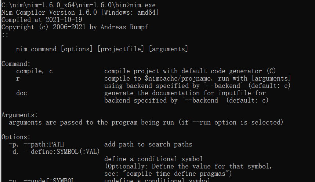Click the 'Arguments:' section heading
This screenshot has height=182, width=315.
20,115
